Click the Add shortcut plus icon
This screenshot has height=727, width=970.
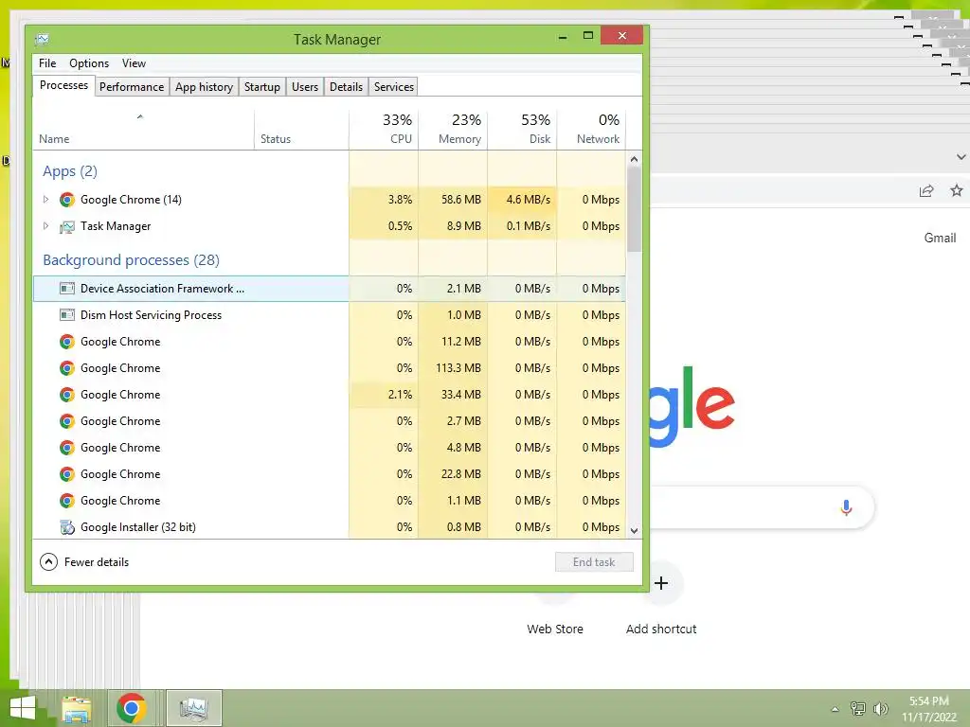pos(660,583)
